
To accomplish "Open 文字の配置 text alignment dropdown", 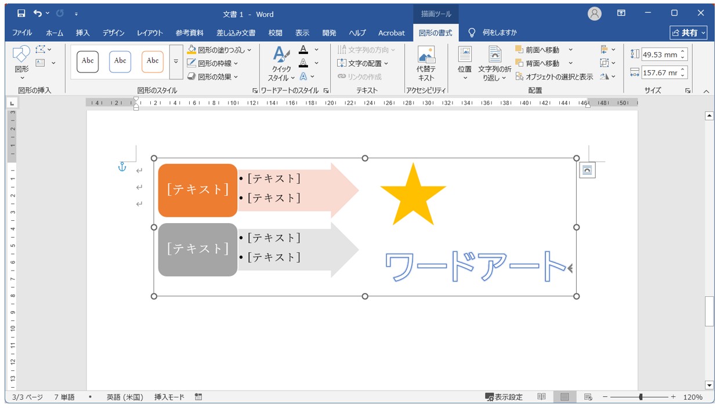I will click(363, 63).
